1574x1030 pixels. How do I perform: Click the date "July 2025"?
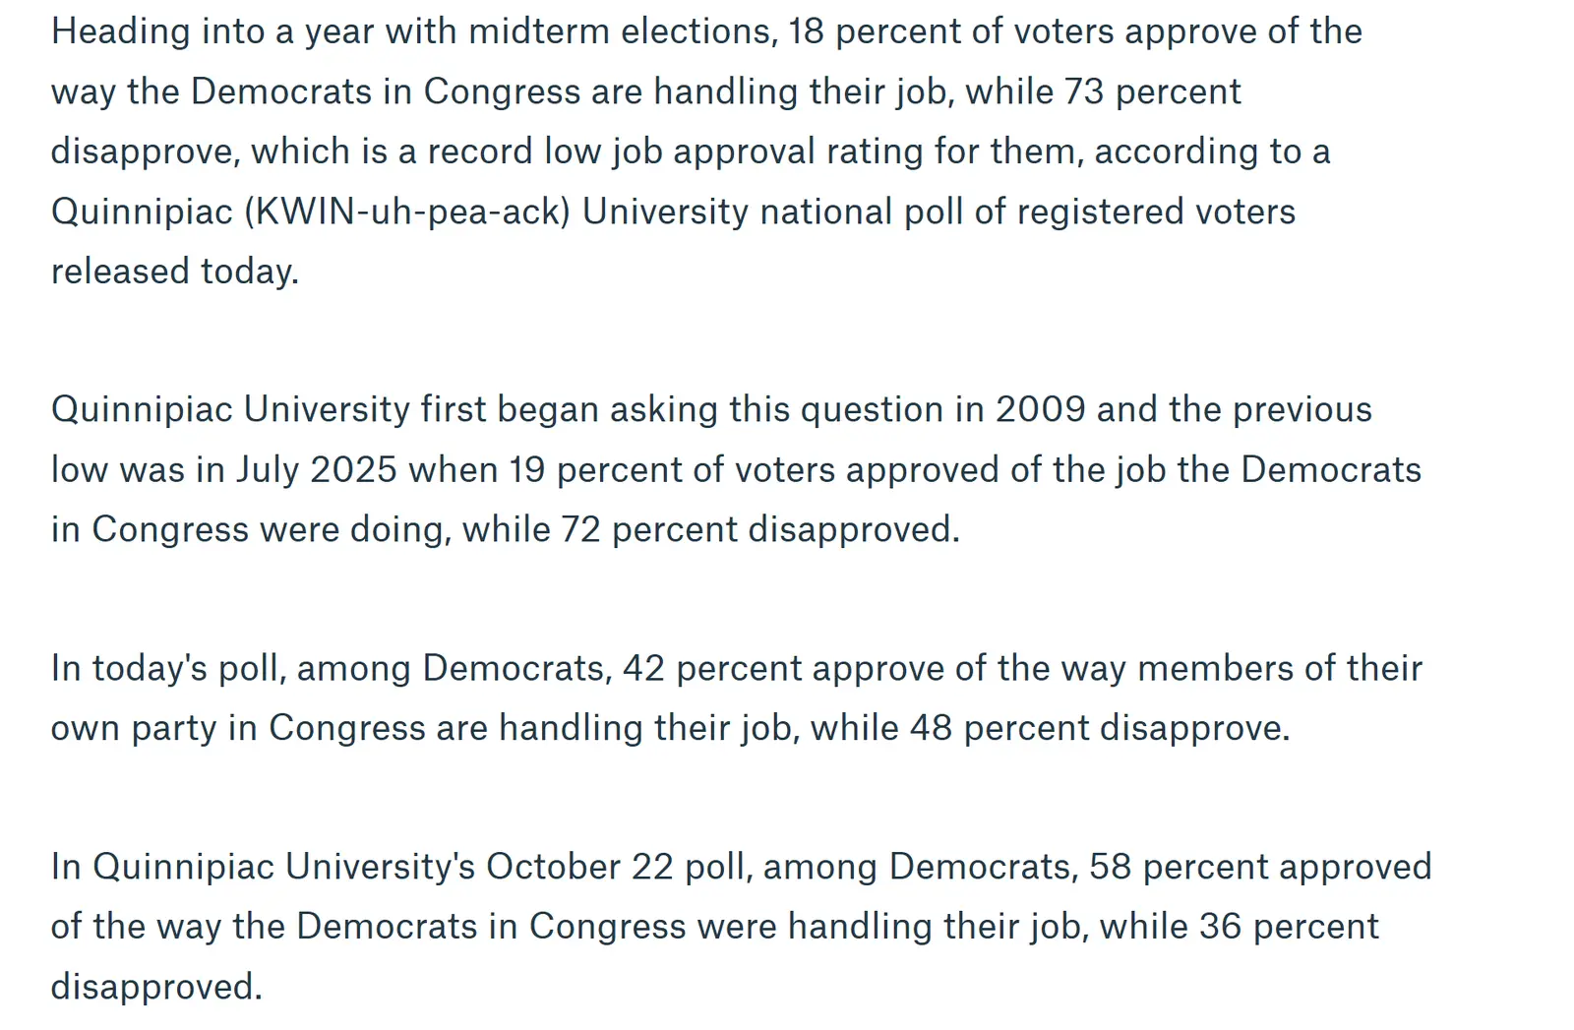[x=316, y=469]
